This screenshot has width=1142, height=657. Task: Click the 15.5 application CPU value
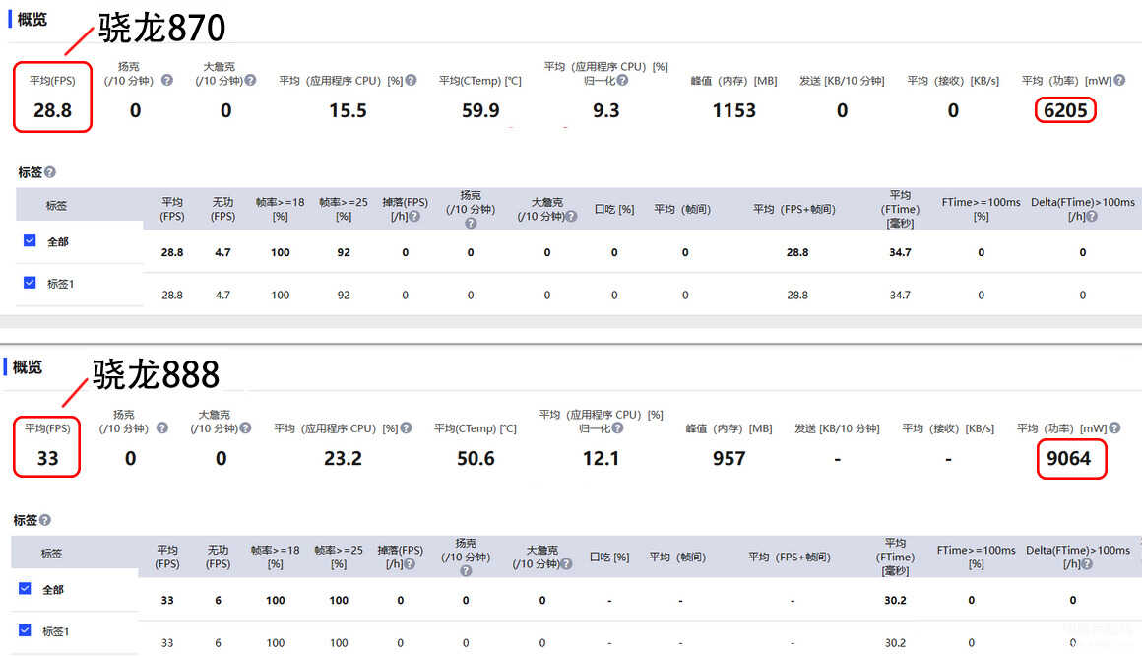[348, 110]
